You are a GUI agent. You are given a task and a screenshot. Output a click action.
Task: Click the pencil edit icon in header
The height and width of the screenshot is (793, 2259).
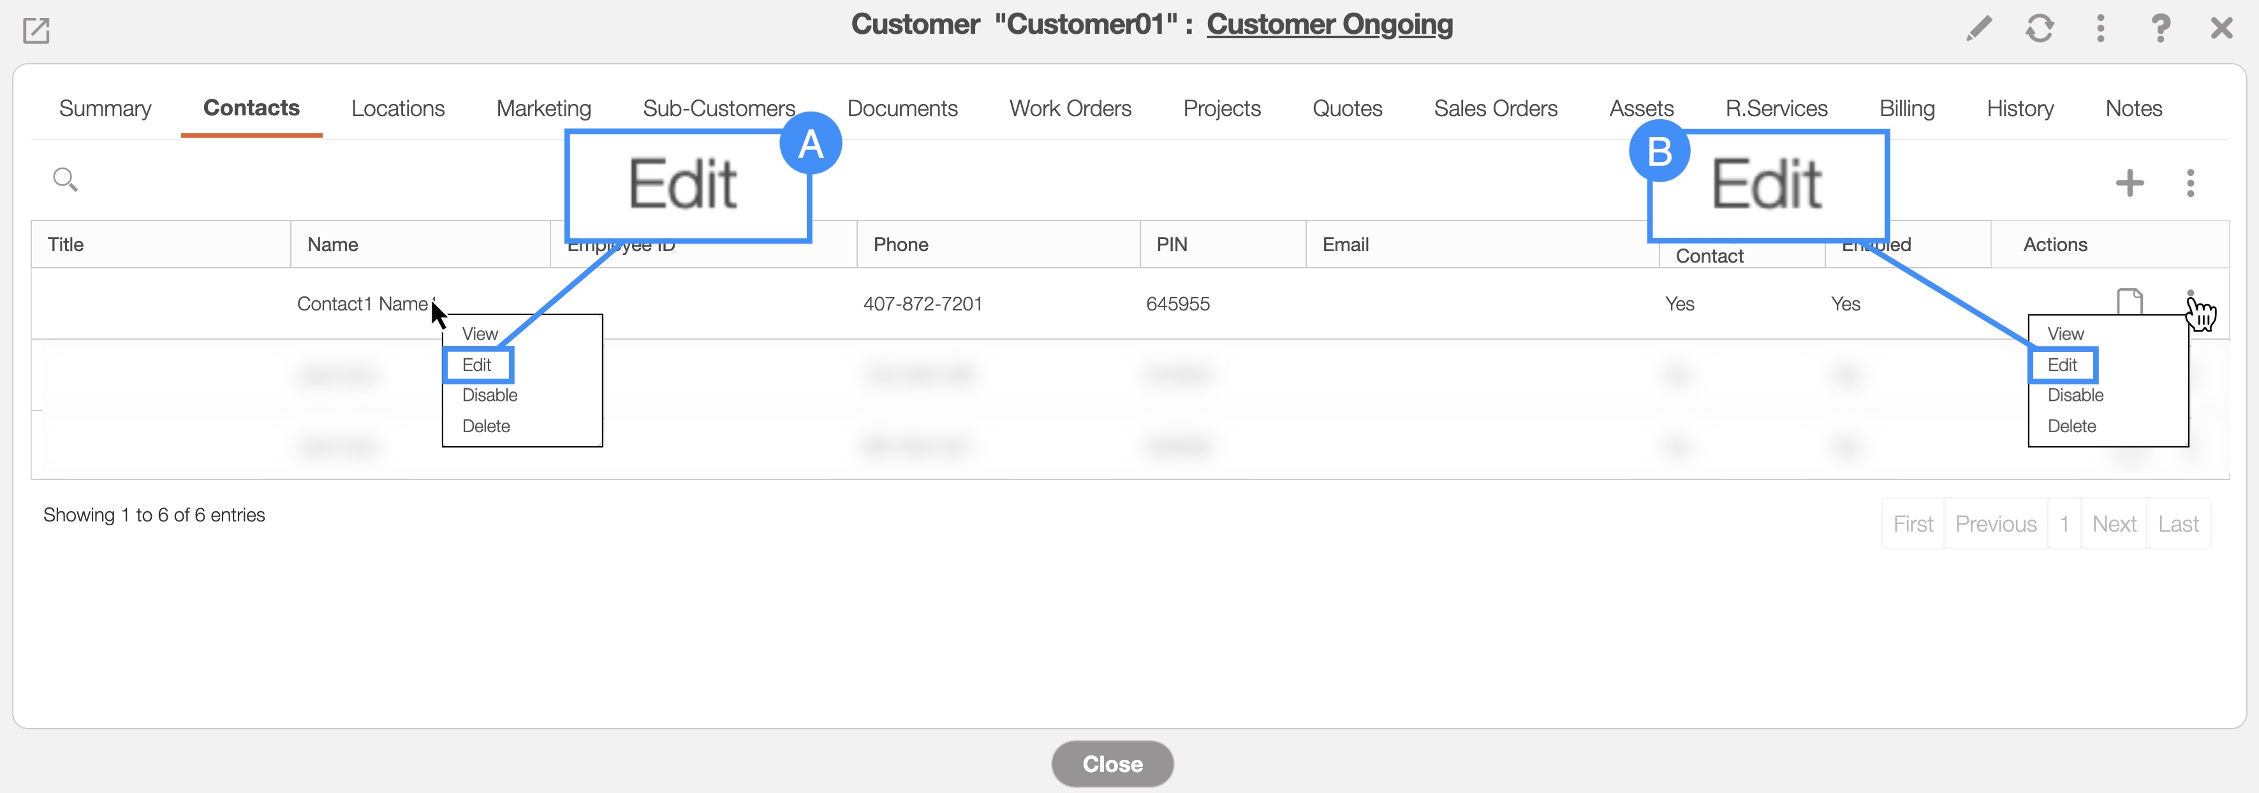click(x=1978, y=29)
